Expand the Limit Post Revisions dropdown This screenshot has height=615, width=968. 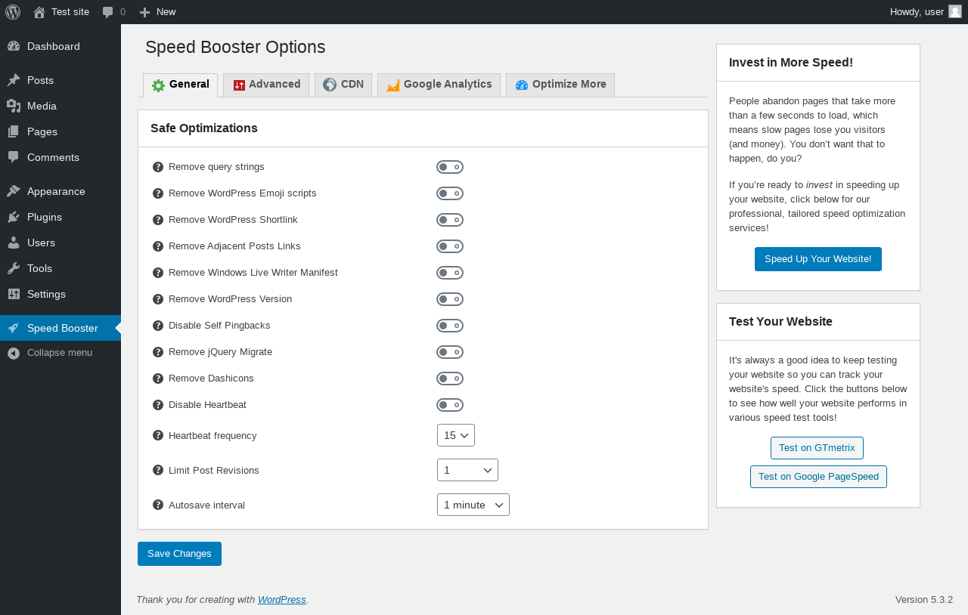467,470
